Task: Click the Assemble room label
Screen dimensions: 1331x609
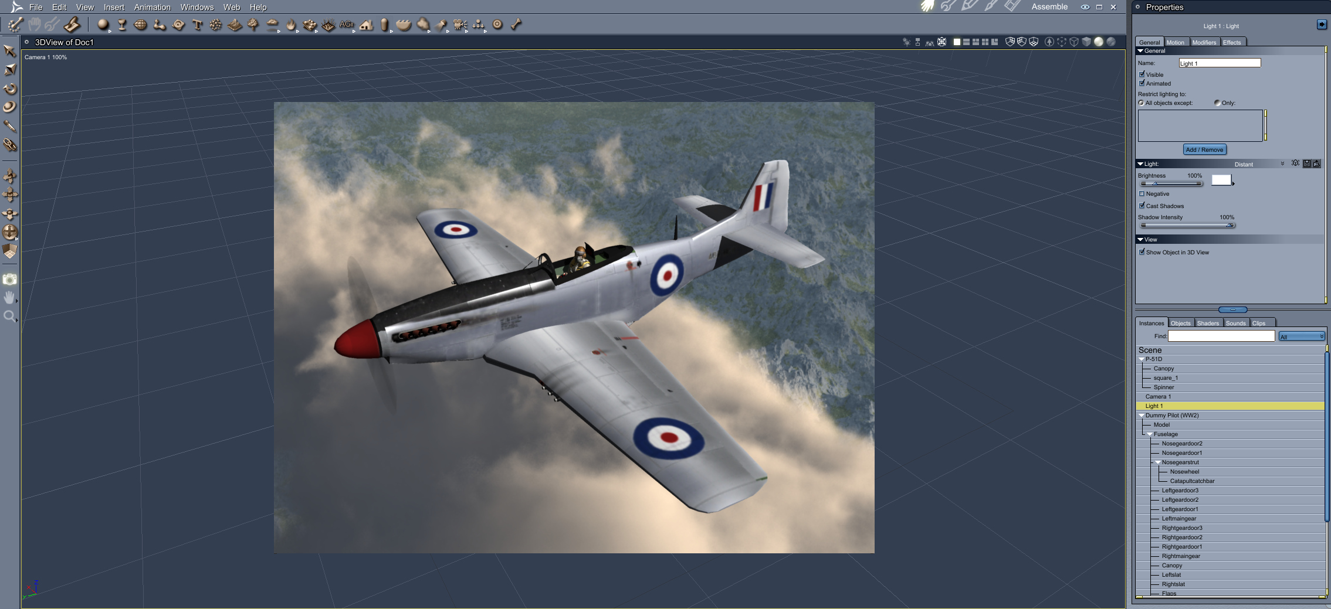Action: 1049,7
